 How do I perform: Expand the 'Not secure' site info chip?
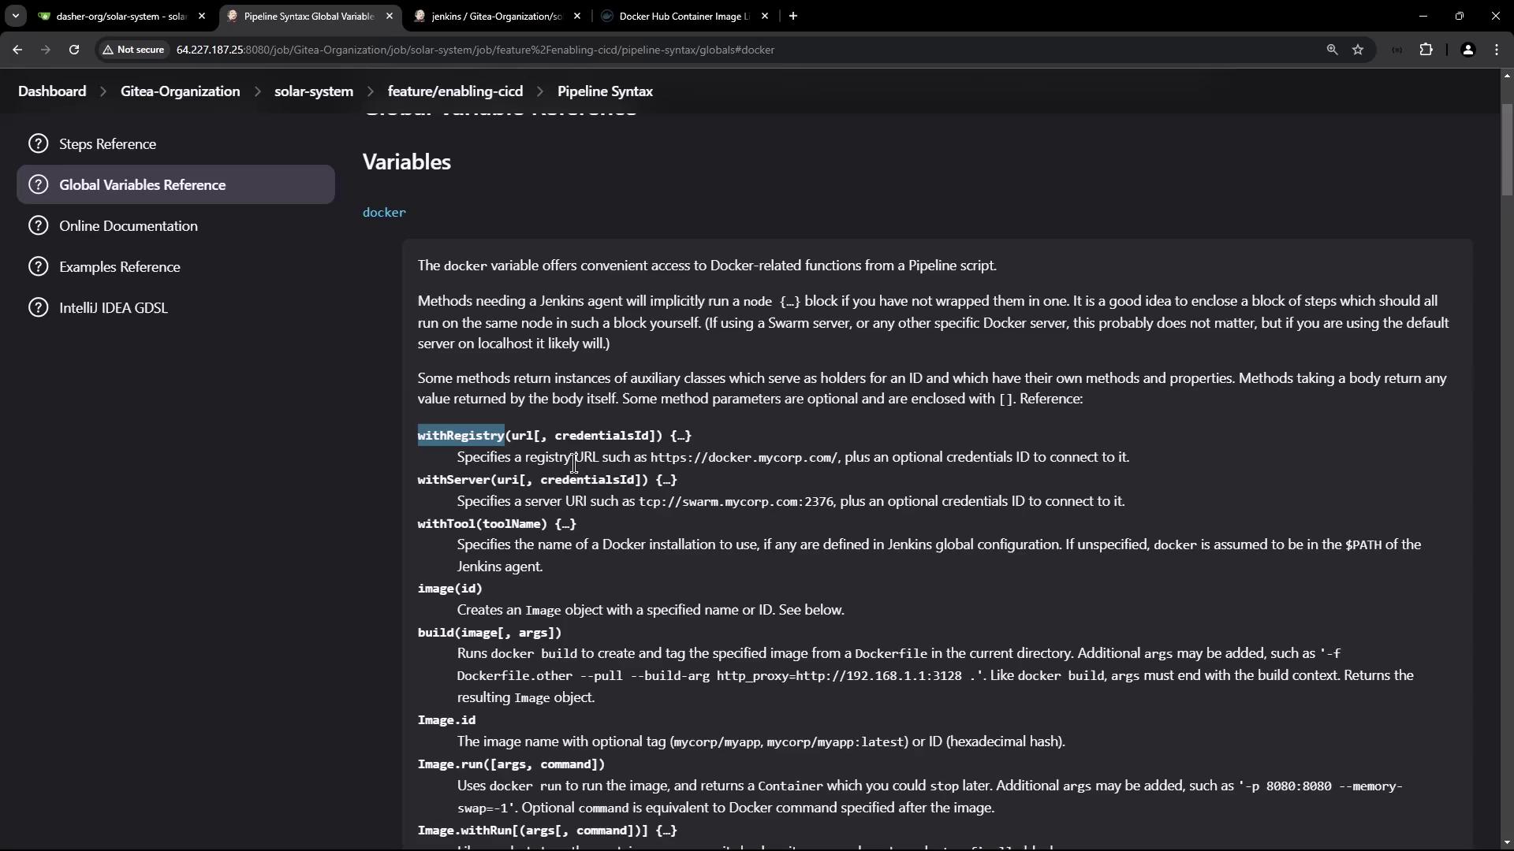pos(133,50)
